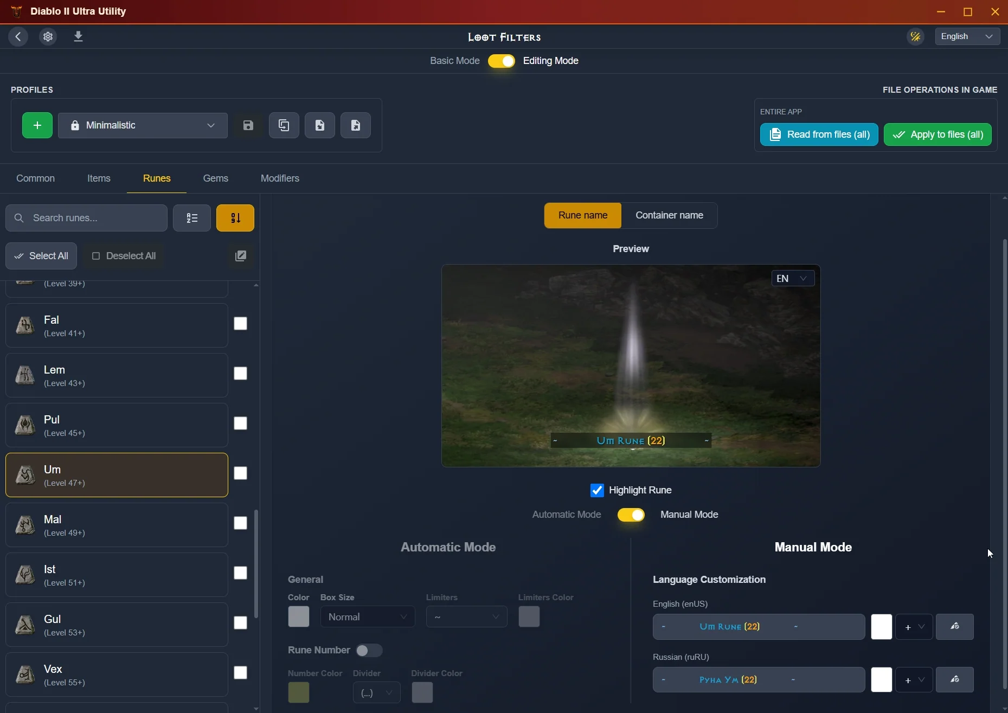Duplicate the profile with copy icon
The width and height of the screenshot is (1008, 713).
click(x=284, y=125)
